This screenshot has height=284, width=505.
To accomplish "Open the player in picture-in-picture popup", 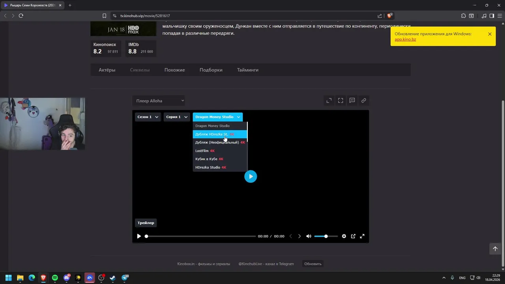I will (x=353, y=236).
